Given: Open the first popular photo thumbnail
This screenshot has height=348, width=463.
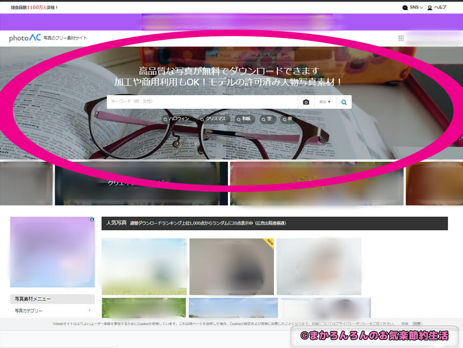Looking at the screenshot, I should point(144,266).
